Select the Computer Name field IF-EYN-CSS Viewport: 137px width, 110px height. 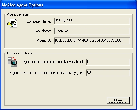[92, 21]
